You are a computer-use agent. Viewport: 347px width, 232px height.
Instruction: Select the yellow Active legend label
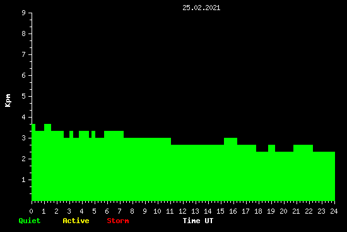[x=76, y=221]
